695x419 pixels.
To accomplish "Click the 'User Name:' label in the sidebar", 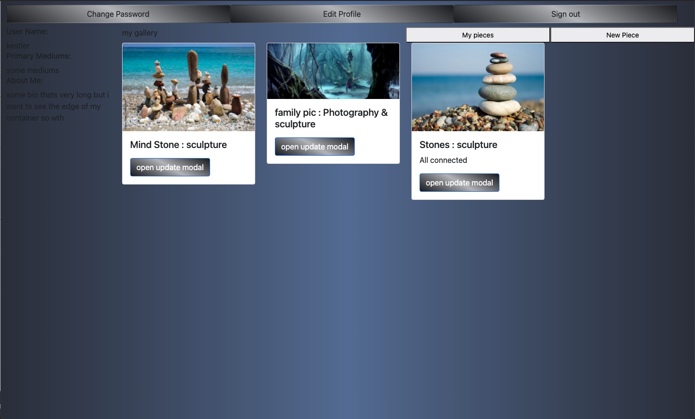I will [x=27, y=31].
